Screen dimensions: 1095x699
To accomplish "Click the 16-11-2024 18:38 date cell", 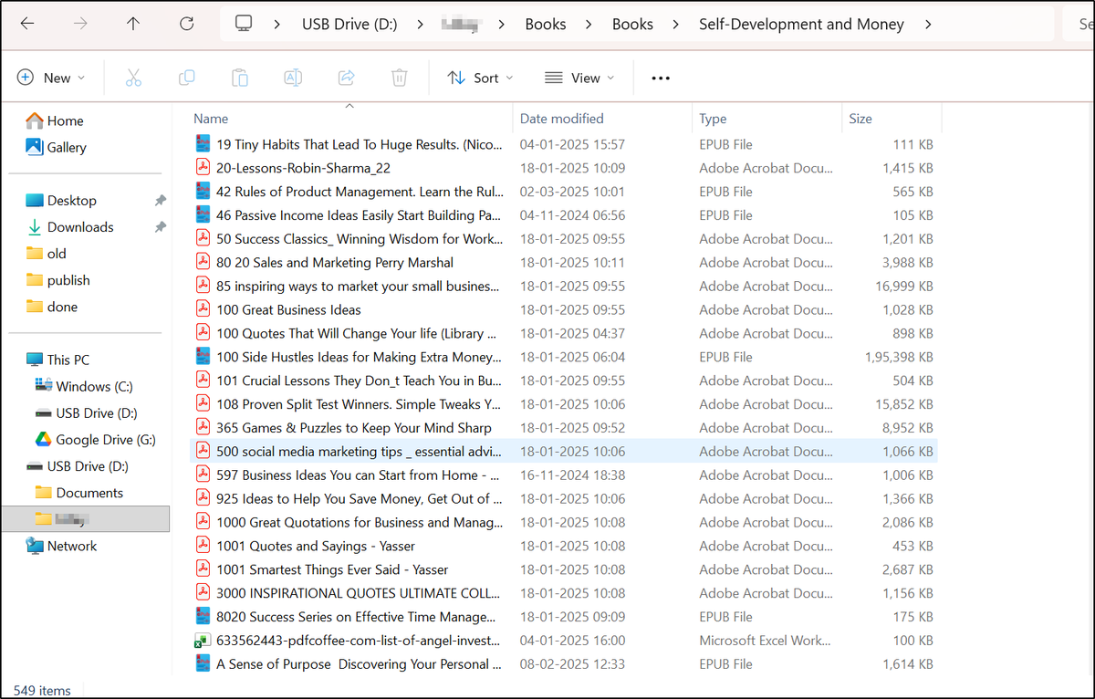I will [573, 475].
